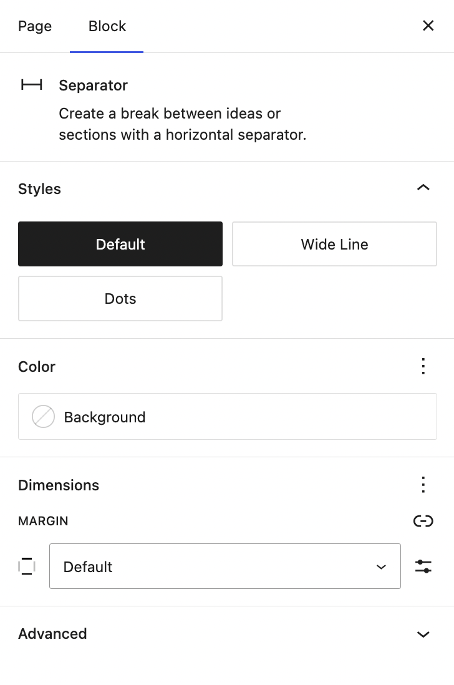Click the Advanced section heading

point(52,634)
